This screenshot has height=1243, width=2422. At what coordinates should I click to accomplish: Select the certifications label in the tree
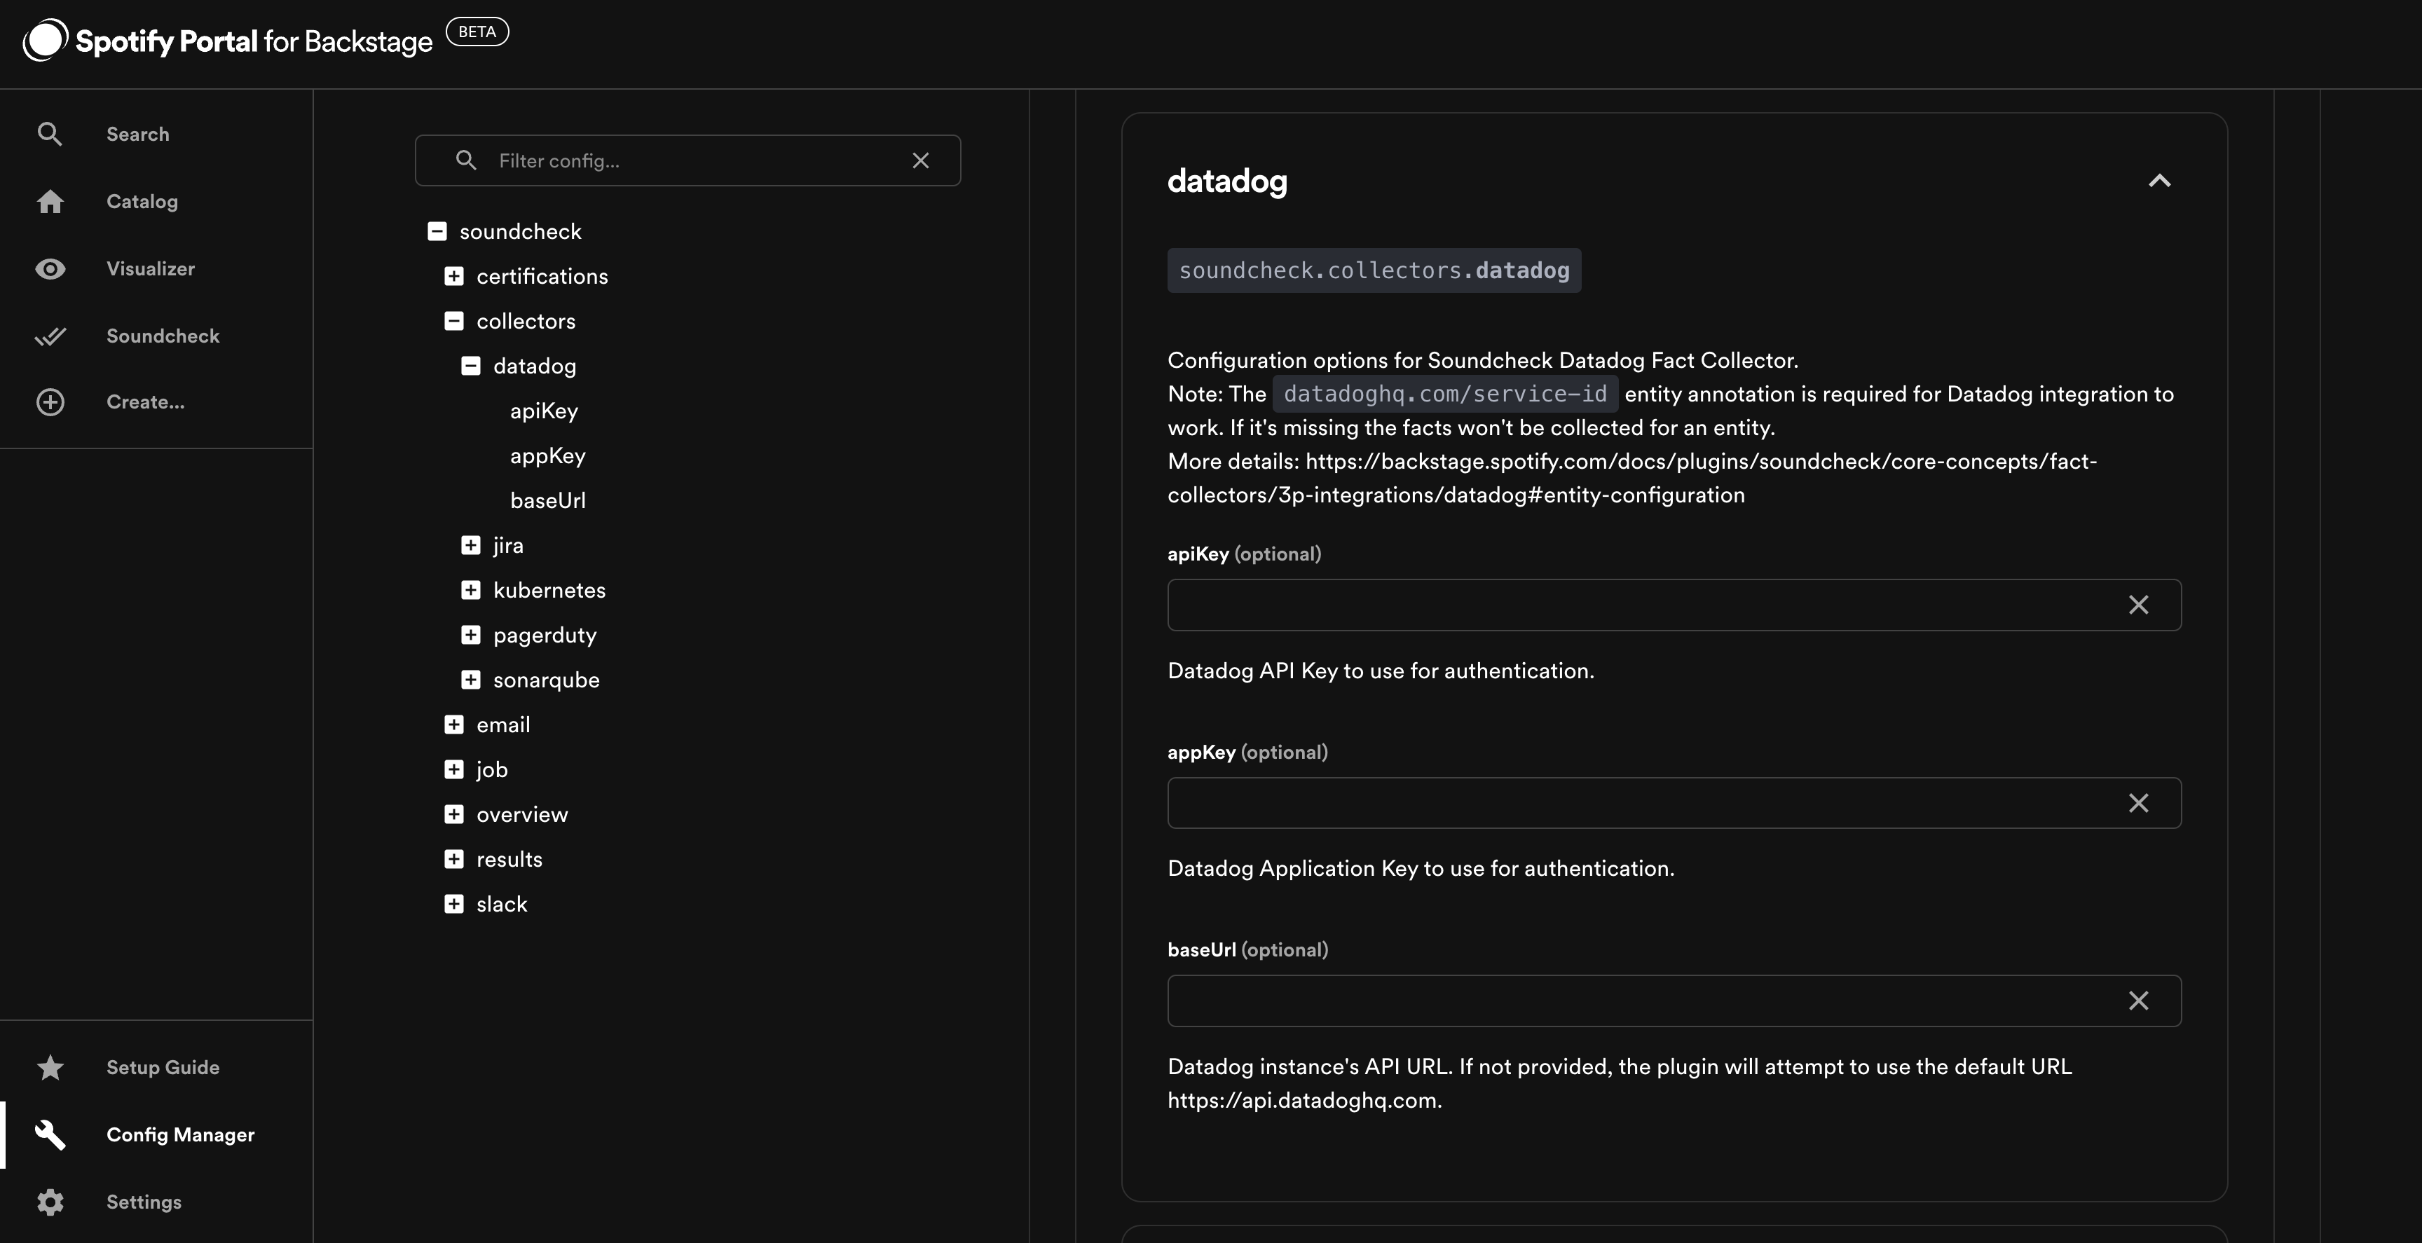coord(542,277)
